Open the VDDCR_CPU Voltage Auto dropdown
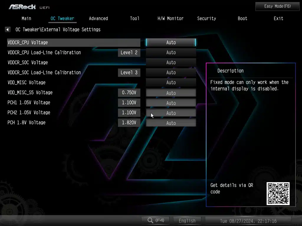Screen dimensions: 302x226 [171, 42]
